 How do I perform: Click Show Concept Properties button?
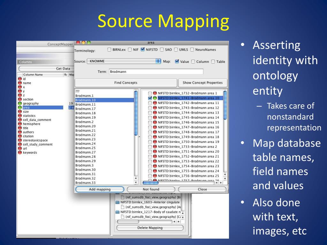pos(202,83)
